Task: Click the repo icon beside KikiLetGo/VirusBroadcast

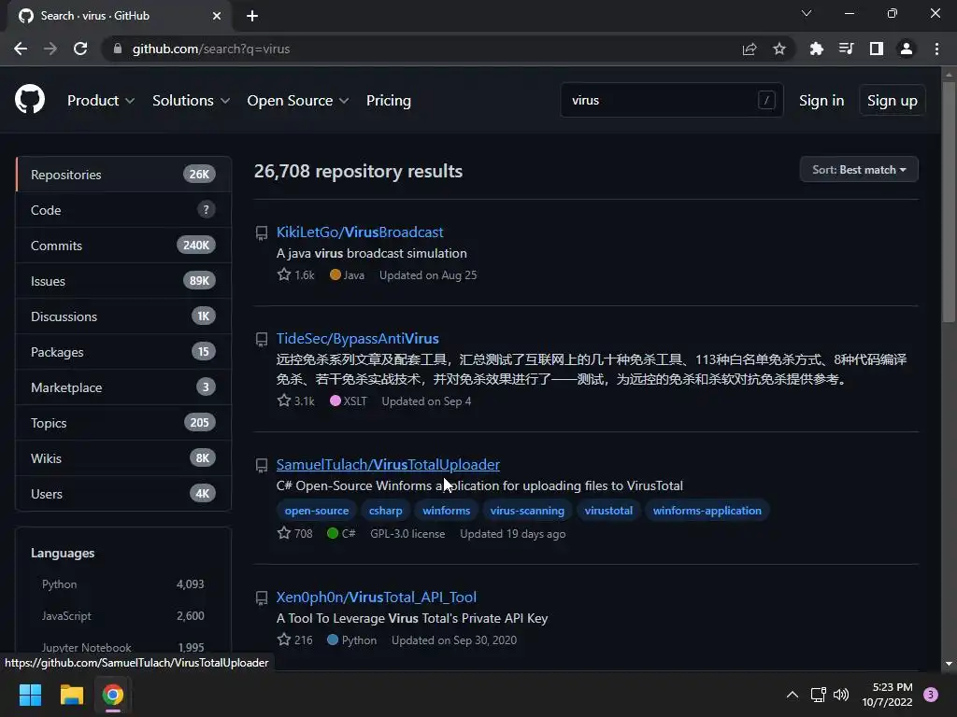Action: click(262, 232)
